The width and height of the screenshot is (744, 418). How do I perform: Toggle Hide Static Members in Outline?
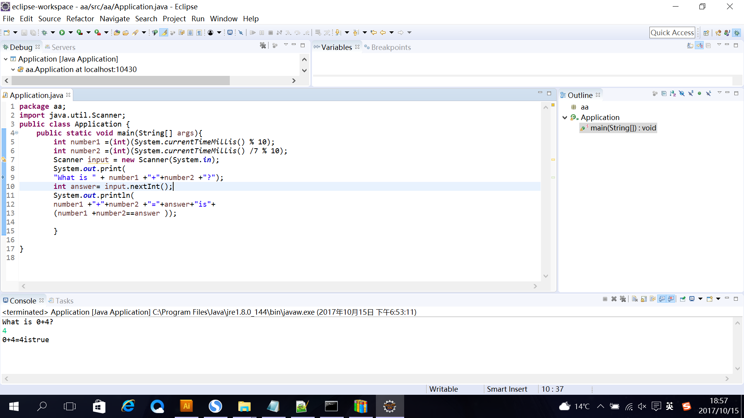click(x=691, y=93)
